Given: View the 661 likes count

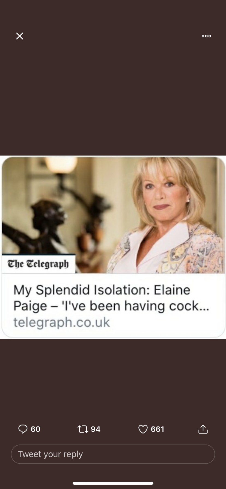Looking at the screenshot, I should pos(157,429).
